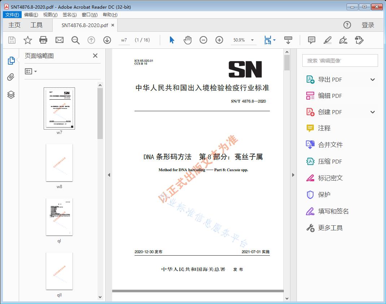Open the attachments panel with the paperclip icon
The image size is (386, 304).
(x=11, y=78)
